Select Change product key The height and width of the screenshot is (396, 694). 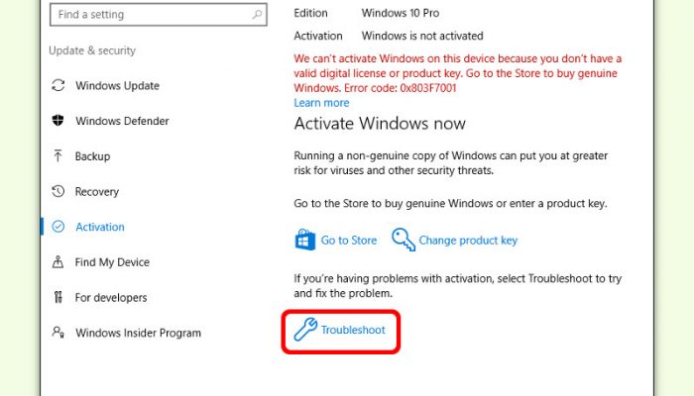coord(468,240)
